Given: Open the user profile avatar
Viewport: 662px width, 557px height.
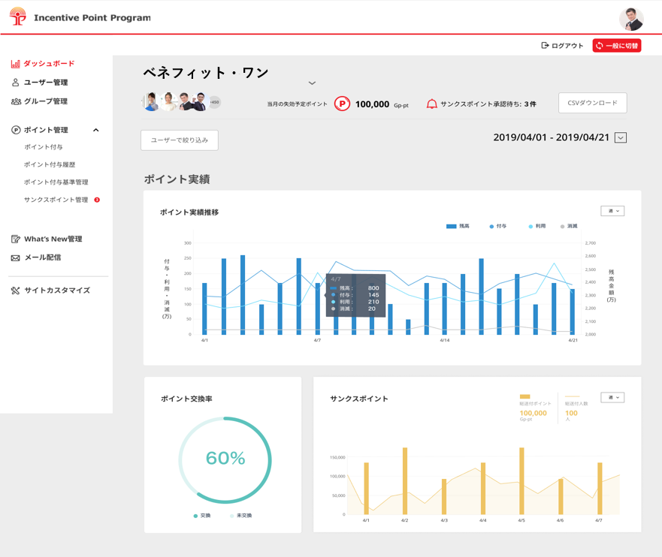Looking at the screenshot, I should (630, 19).
